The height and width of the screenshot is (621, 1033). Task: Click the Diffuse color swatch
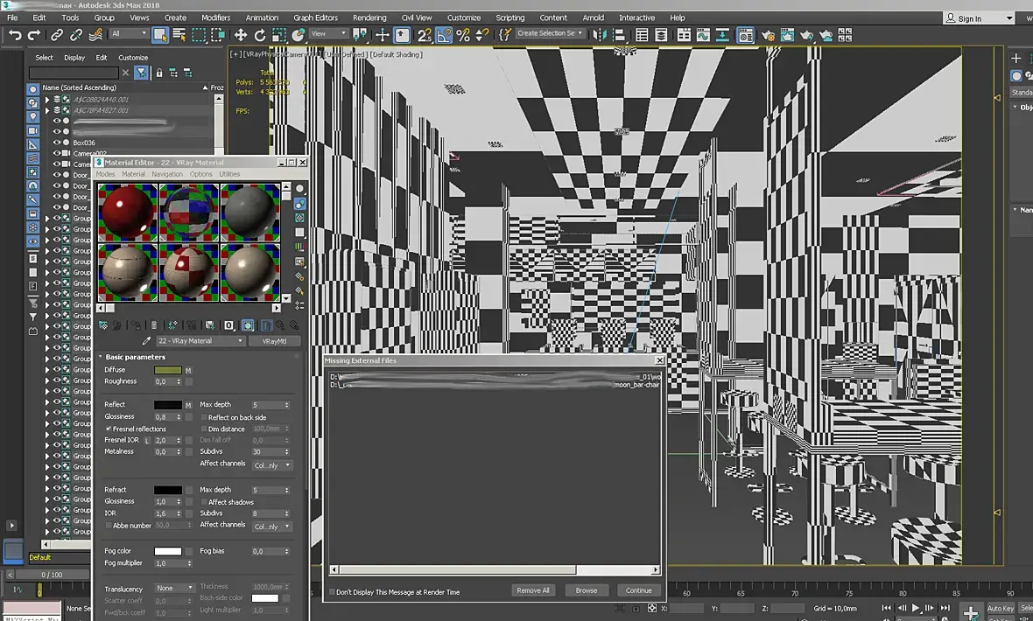coord(167,370)
